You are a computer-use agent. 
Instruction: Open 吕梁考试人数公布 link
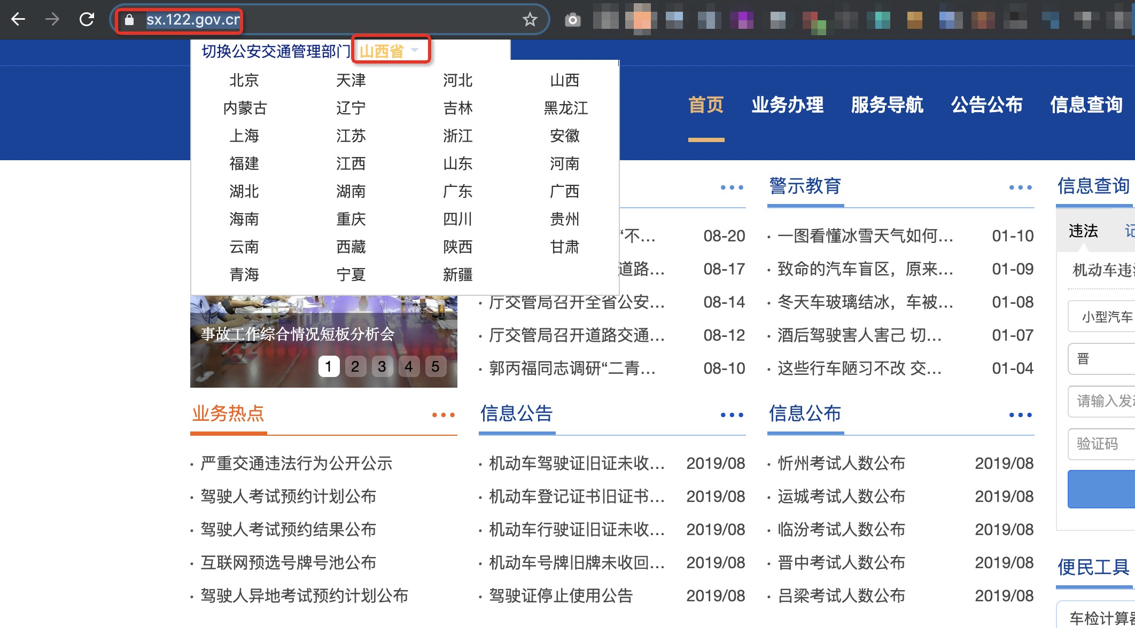click(841, 595)
